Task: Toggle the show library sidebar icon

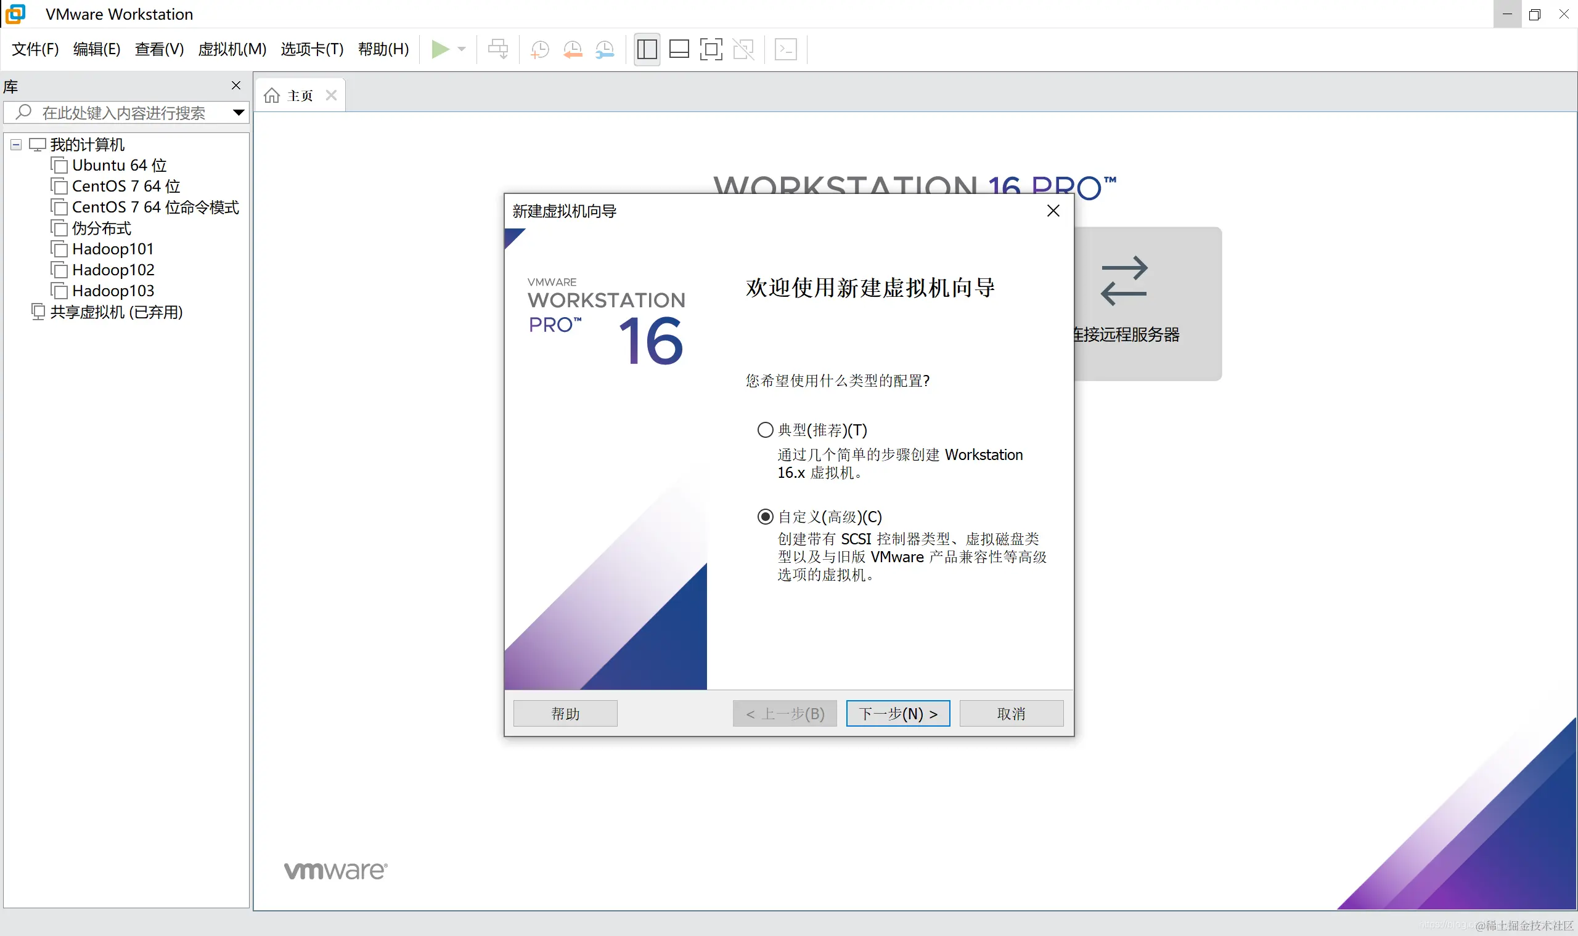Action: [x=647, y=49]
